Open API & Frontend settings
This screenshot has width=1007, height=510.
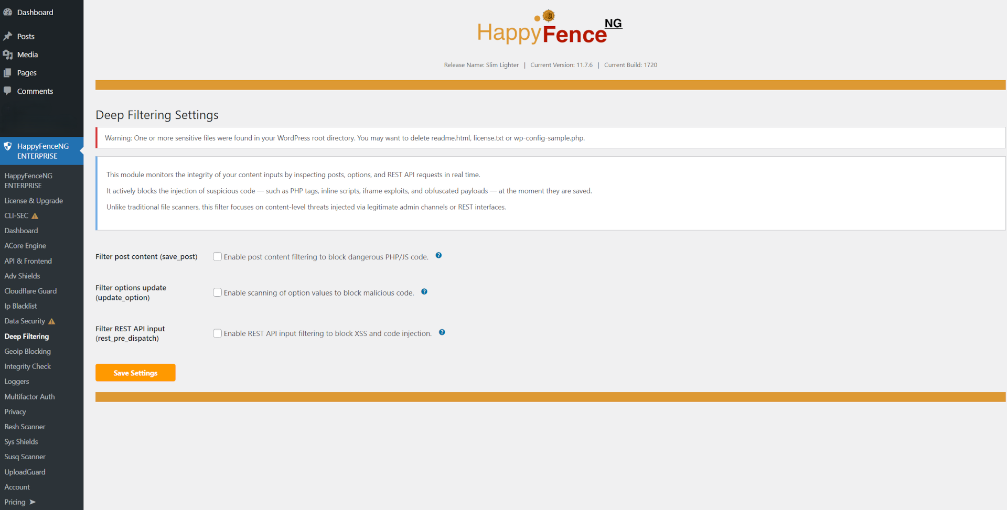[x=28, y=261]
